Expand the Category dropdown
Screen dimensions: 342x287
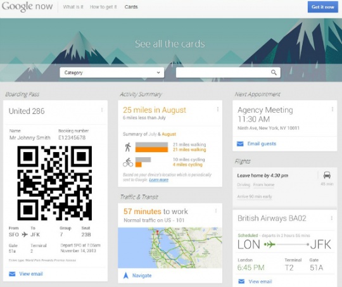tap(112, 72)
